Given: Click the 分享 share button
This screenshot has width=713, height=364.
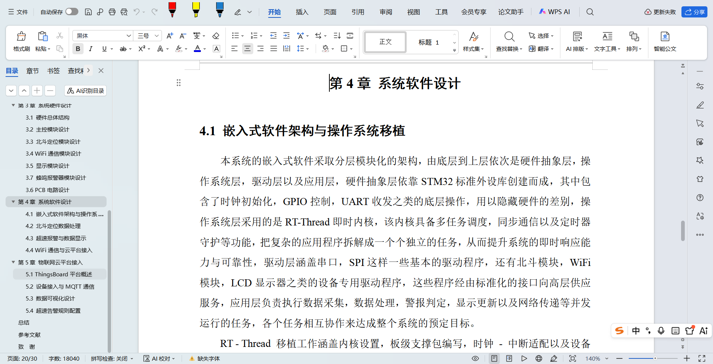Looking at the screenshot, I should pos(694,12).
